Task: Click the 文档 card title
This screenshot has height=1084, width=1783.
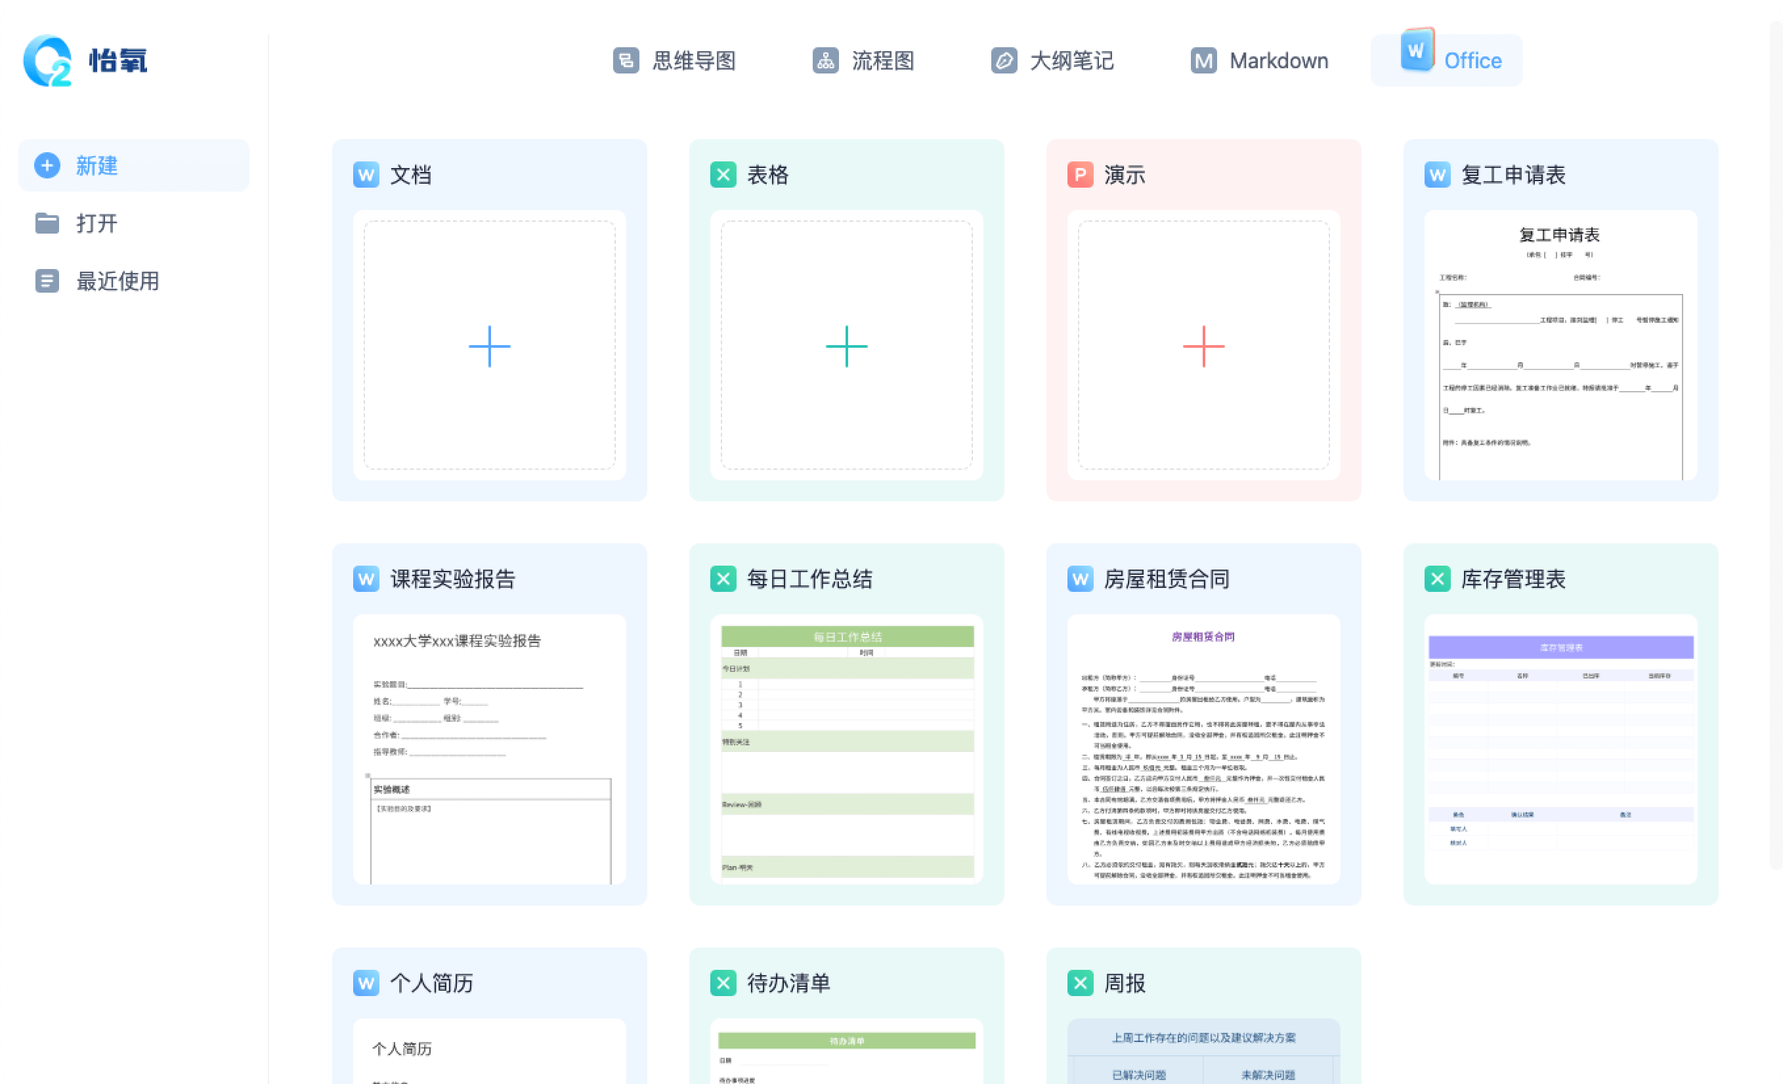Action: pos(410,175)
